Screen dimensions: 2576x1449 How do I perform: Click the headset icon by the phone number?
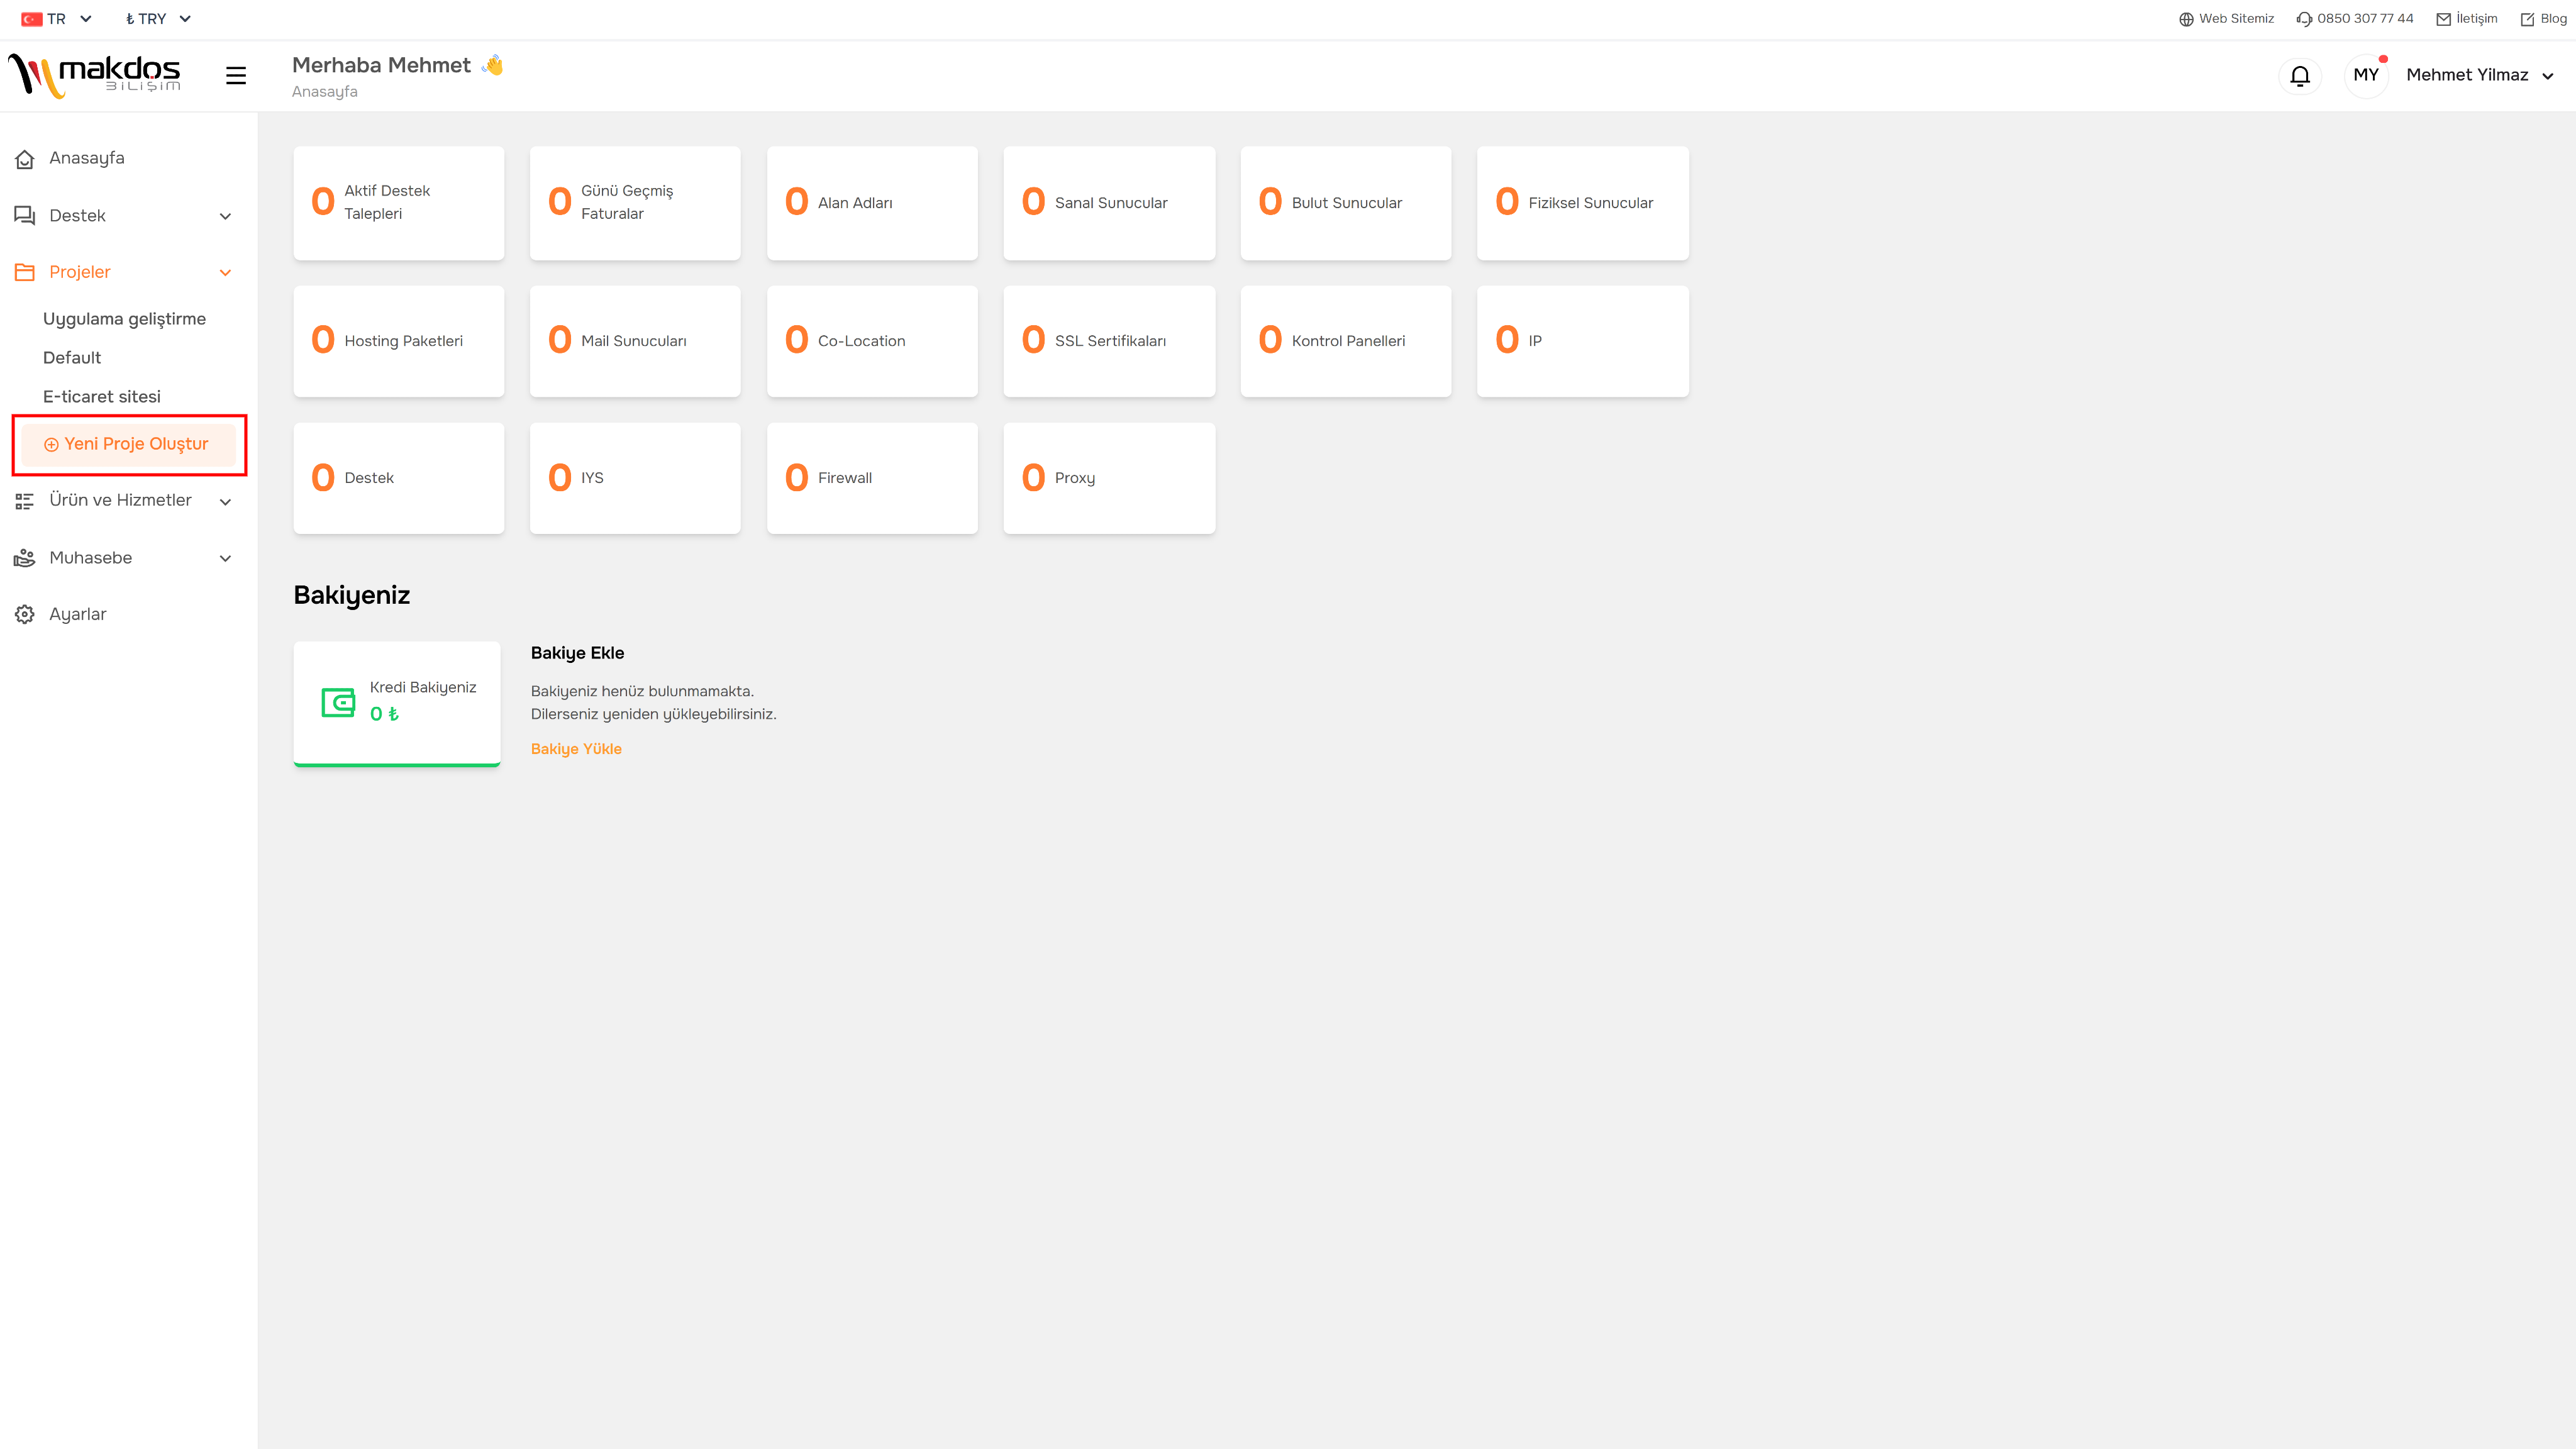pos(2304,19)
